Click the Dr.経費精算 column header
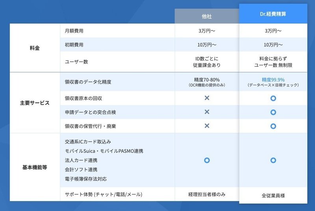This screenshot has width=315, height=211. click(x=273, y=14)
